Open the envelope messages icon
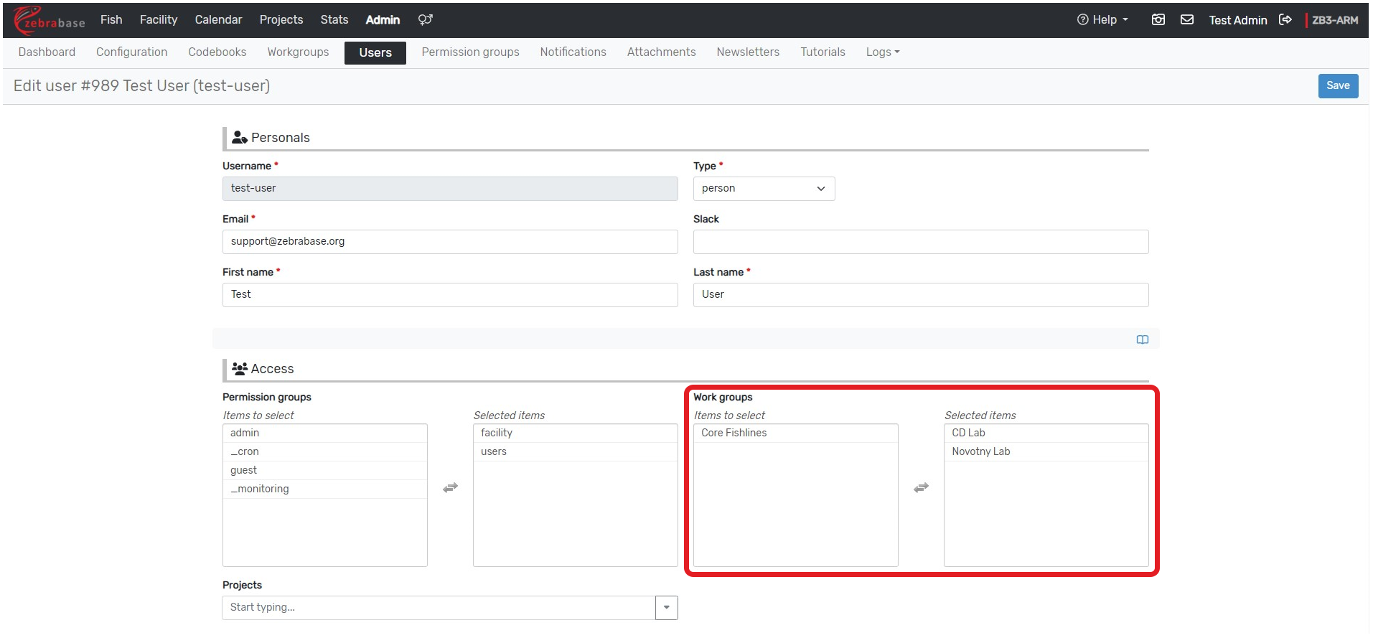Image resolution: width=1373 pixels, height=638 pixels. click(1187, 20)
